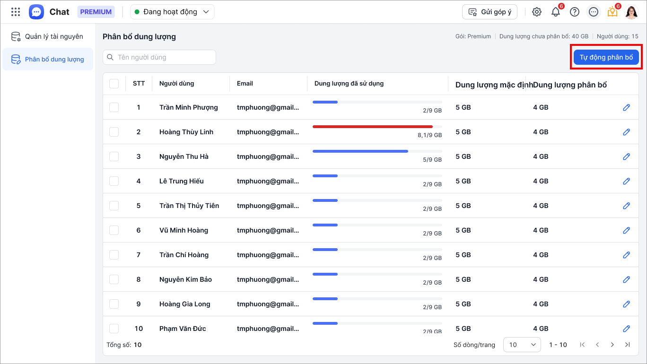The height and width of the screenshot is (364, 647).
Task: Open the app launcher grid icon
Action: [16, 12]
